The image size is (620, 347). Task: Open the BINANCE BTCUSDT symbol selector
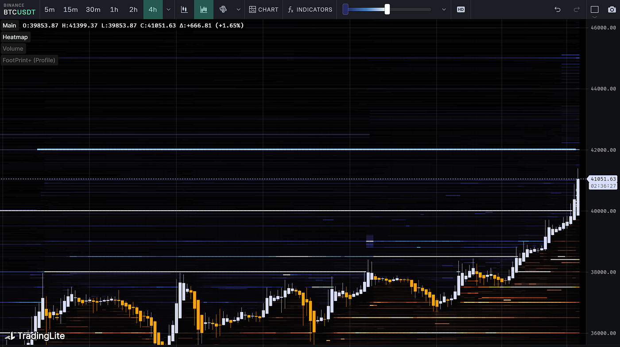(19, 9)
